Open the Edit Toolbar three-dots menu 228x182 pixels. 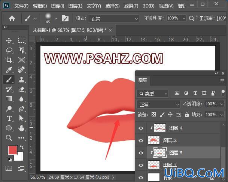click(21, 138)
